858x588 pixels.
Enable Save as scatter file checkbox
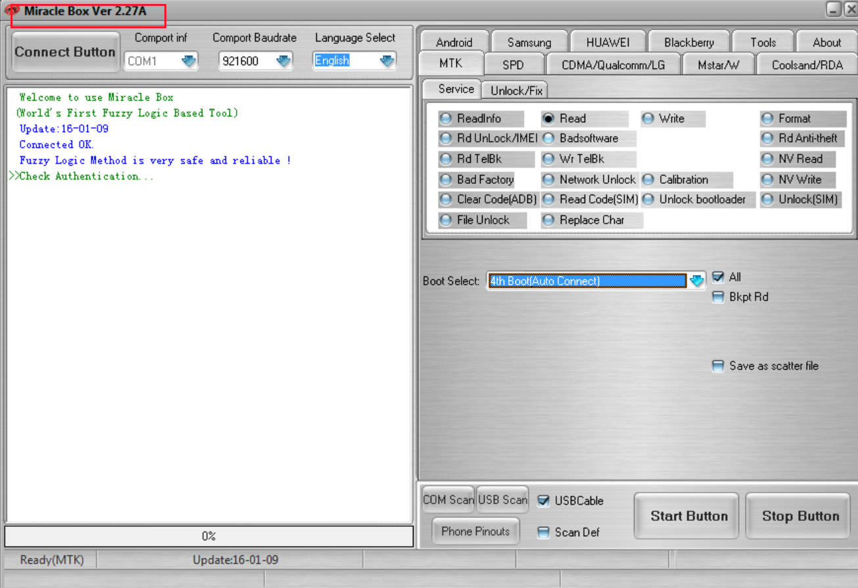pos(718,366)
